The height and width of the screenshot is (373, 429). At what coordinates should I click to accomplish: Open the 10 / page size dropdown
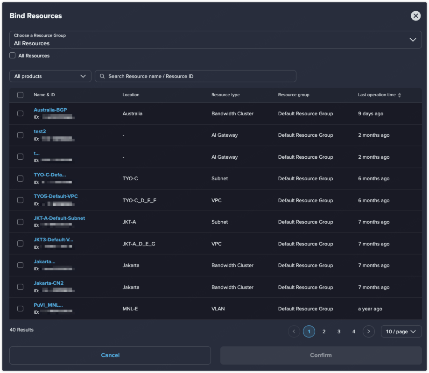[x=401, y=331]
